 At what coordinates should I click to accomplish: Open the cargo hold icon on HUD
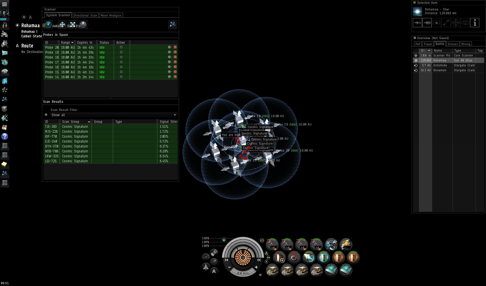coord(214,253)
